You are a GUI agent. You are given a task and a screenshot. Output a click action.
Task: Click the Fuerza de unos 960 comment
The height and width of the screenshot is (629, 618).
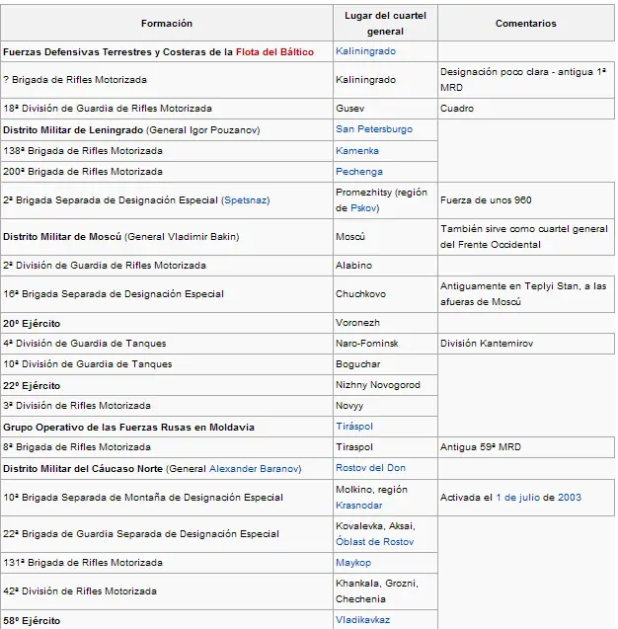(x=526, y=200)
